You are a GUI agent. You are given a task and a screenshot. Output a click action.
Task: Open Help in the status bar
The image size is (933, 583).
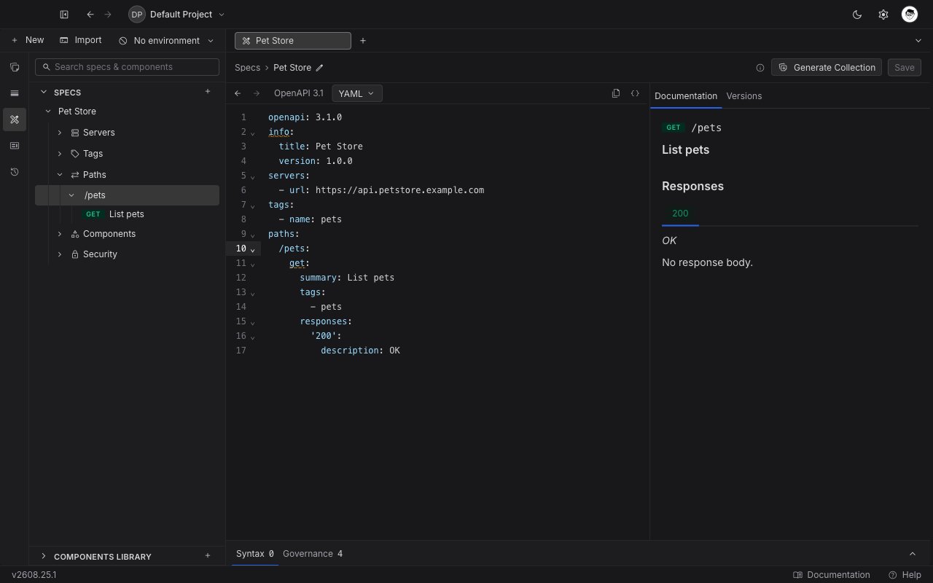(x=905, y=575)
